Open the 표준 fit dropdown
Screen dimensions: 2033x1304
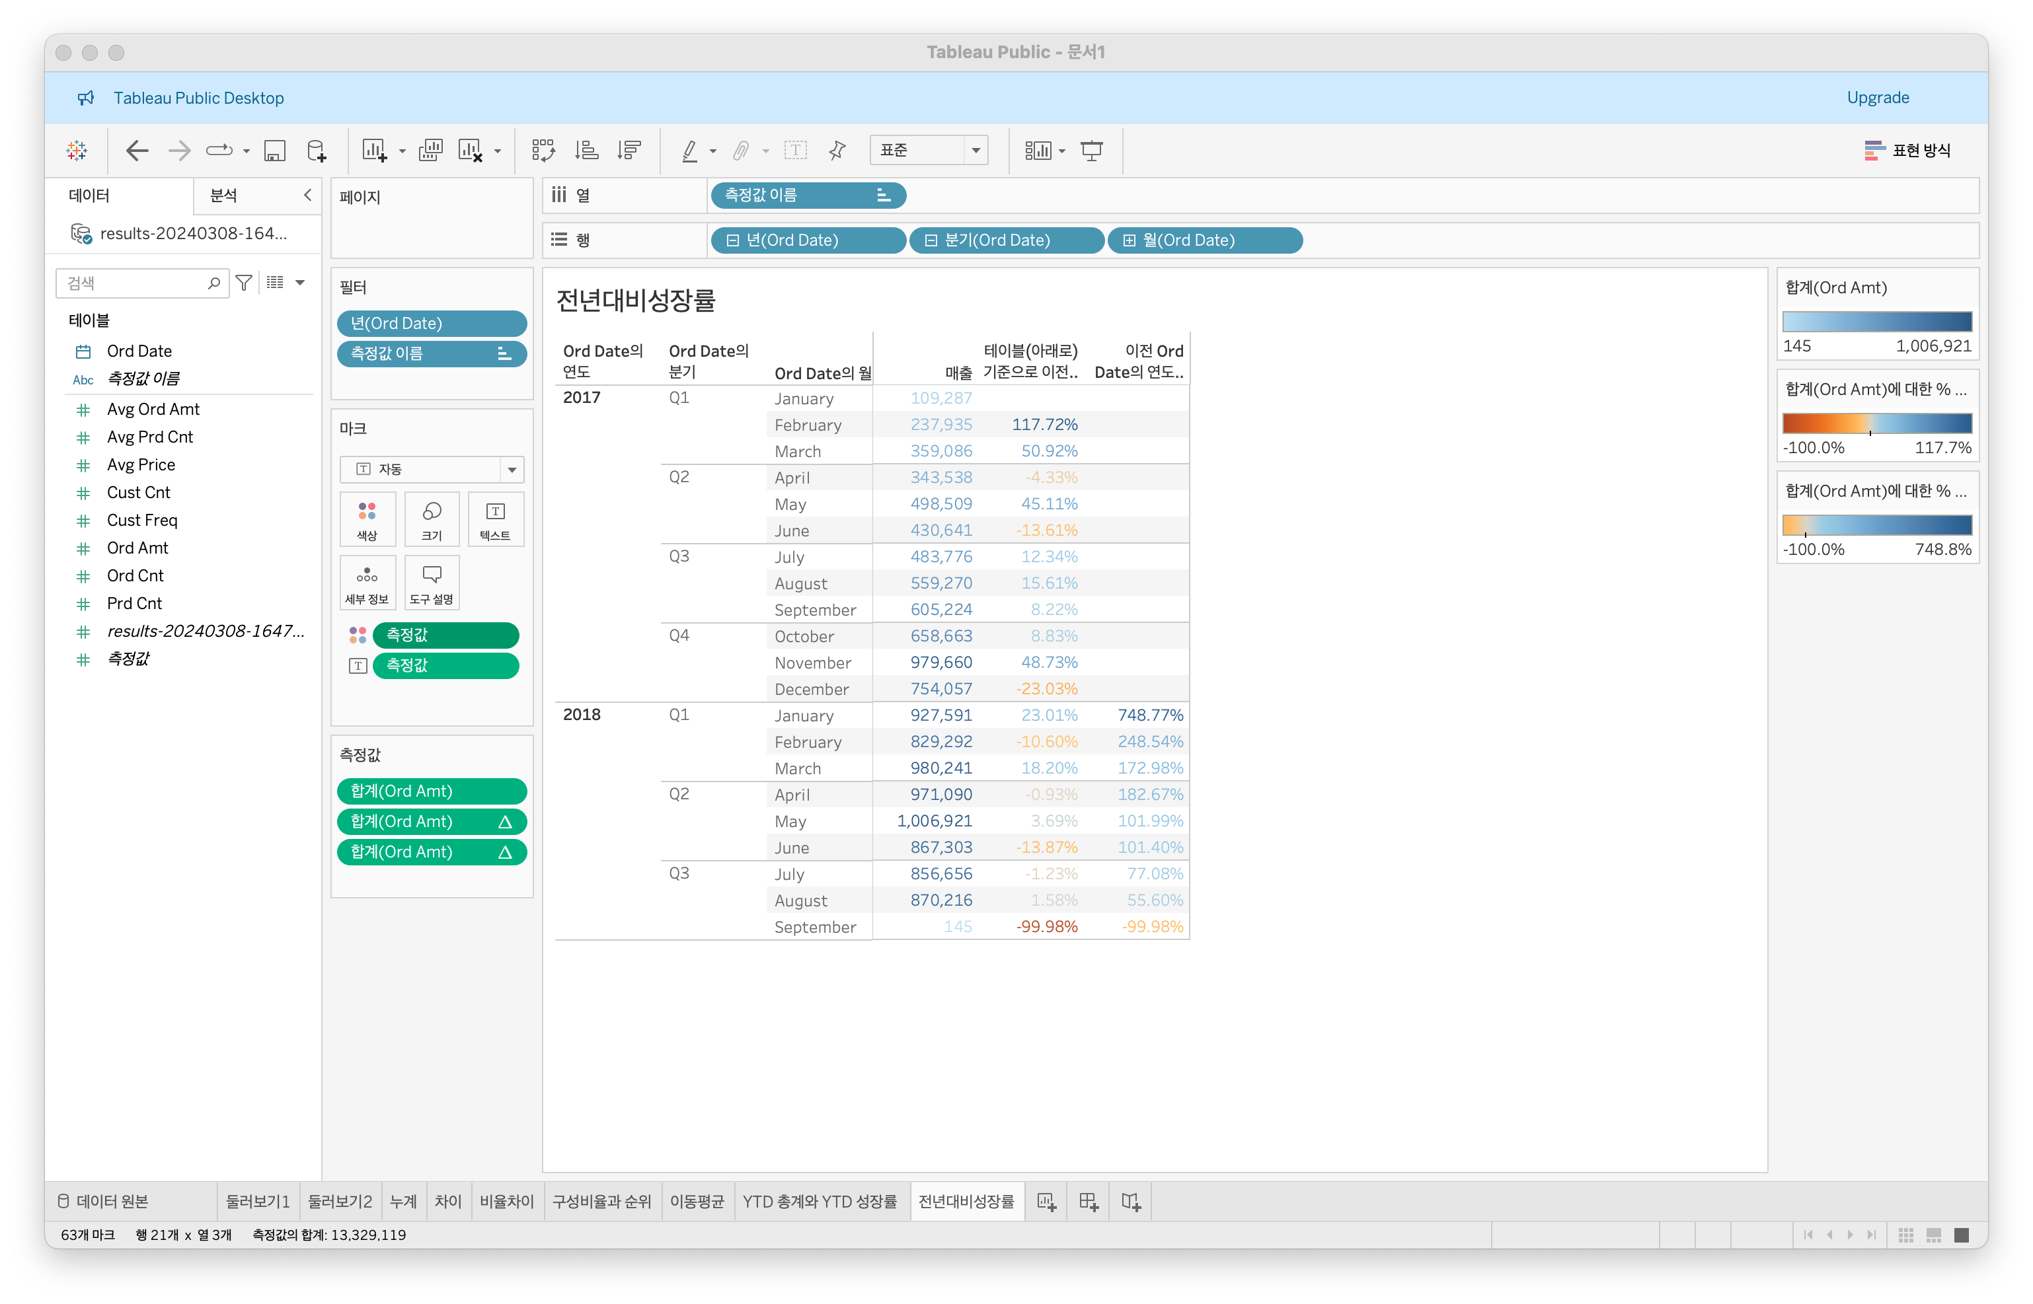(976, 151)
